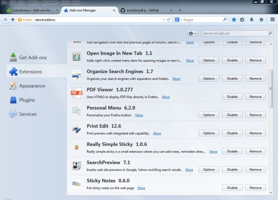The image size is (278, 200).
Task: Open the address bar history dropdown arrow
Action: pyautogui.click(x=164, y=20)
